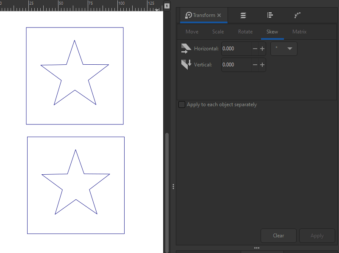
Task: Increase the Horizontal skew value with plus
Action: click(262, 48)
